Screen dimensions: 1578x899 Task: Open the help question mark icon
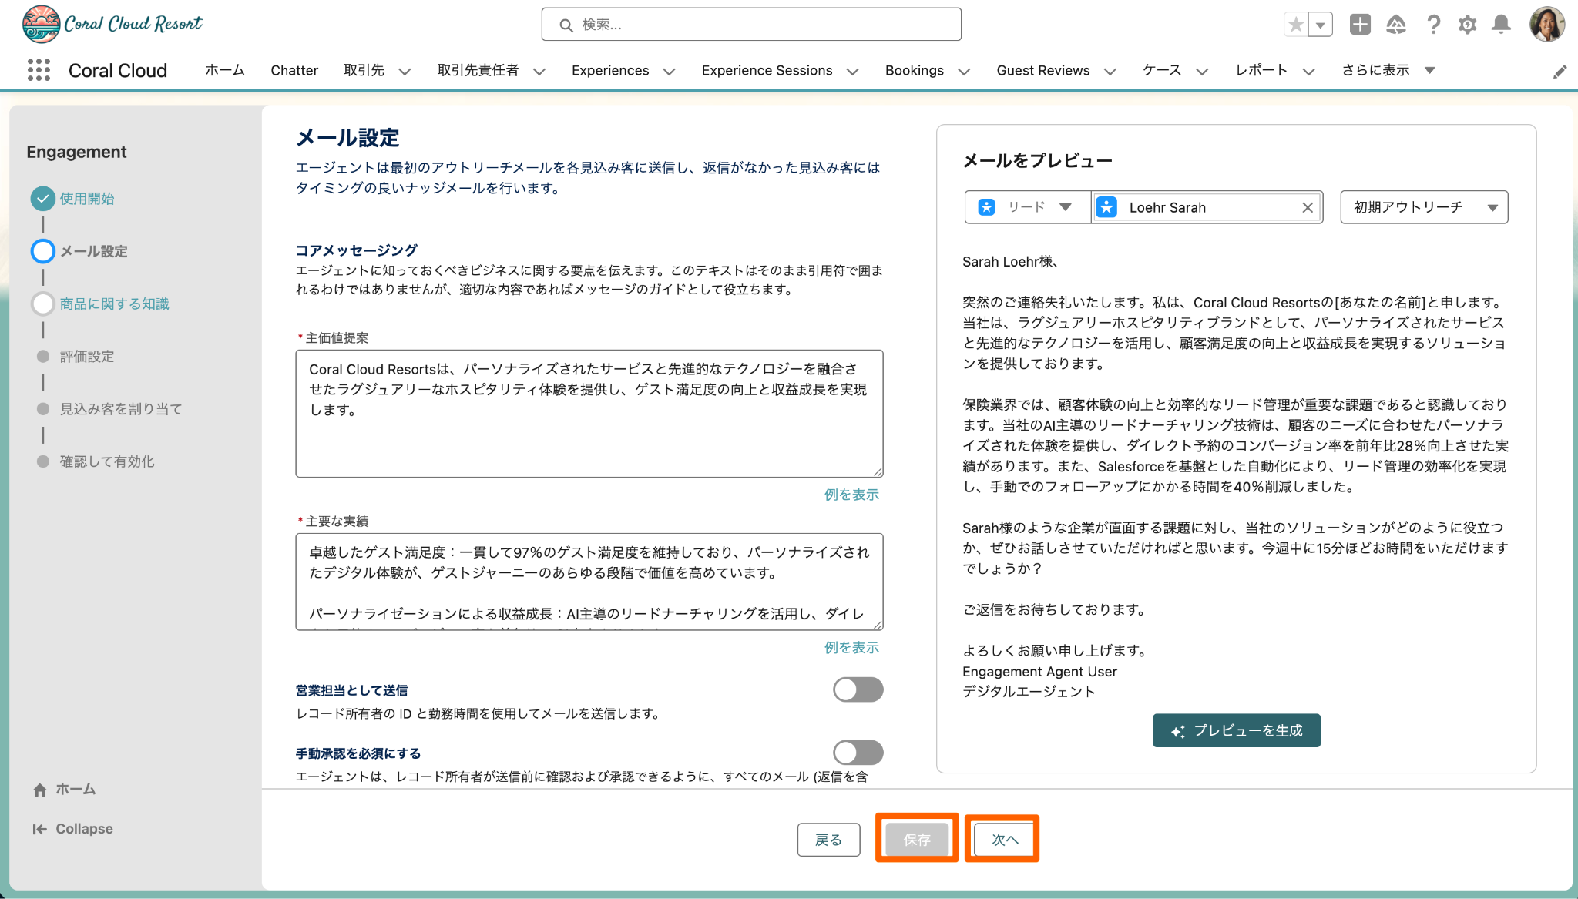point(1433,25)
